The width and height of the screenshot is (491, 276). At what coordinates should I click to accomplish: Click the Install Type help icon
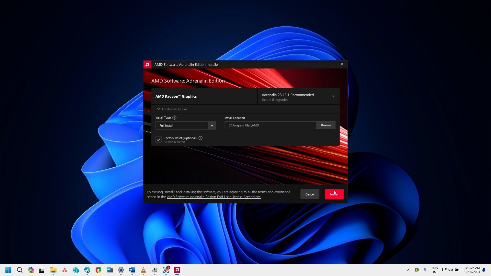point(174,118)
